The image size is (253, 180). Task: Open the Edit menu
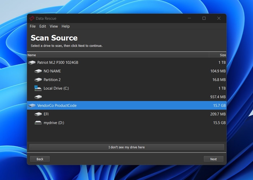tap(43, 26)
